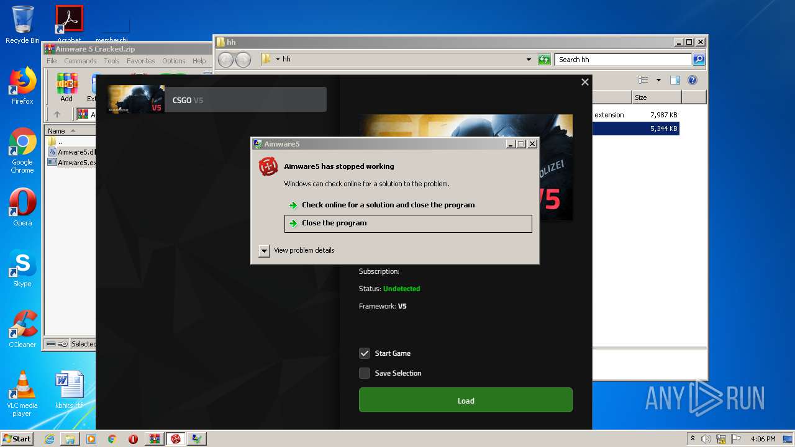
Task: Click the volume icon in the system tray
Action: click(706, 439)
